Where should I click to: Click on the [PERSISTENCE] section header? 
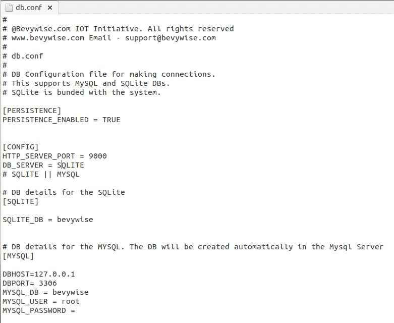click(32, 111)
